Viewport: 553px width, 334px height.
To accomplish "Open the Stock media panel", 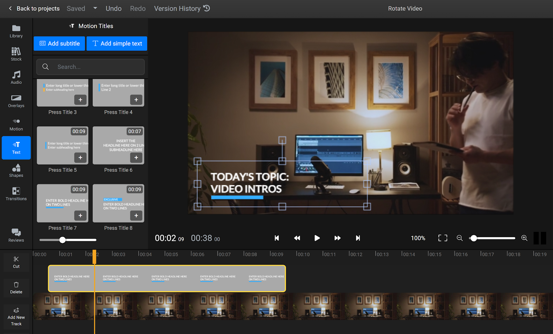I will [x=16, y=55].
